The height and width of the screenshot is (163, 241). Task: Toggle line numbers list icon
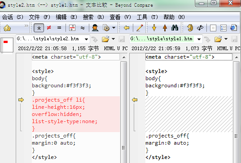(x=223, y=28)
